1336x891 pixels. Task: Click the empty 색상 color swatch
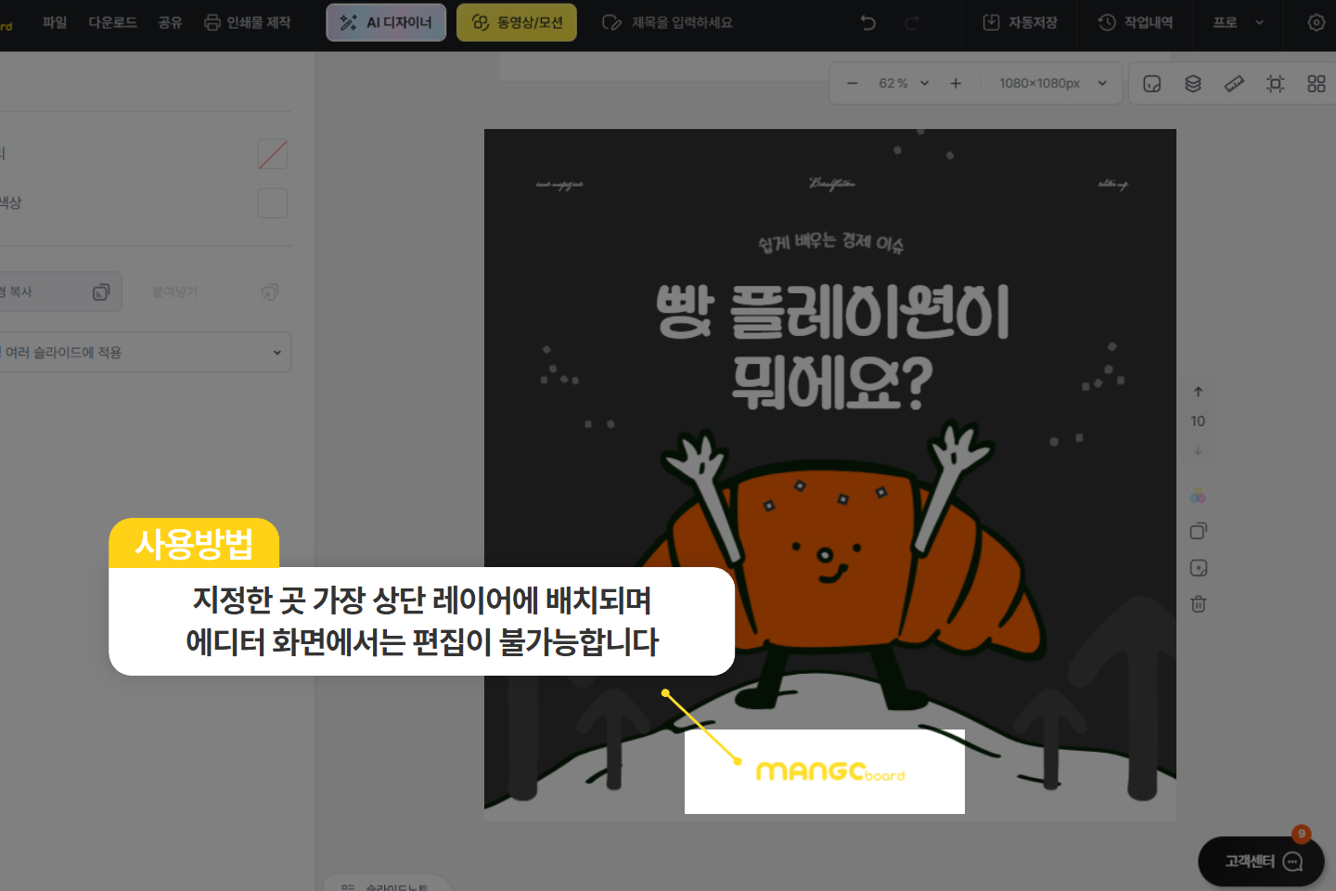[272, 203]
